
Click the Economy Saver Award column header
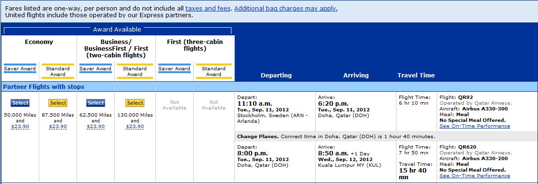[x=20, y=68]
